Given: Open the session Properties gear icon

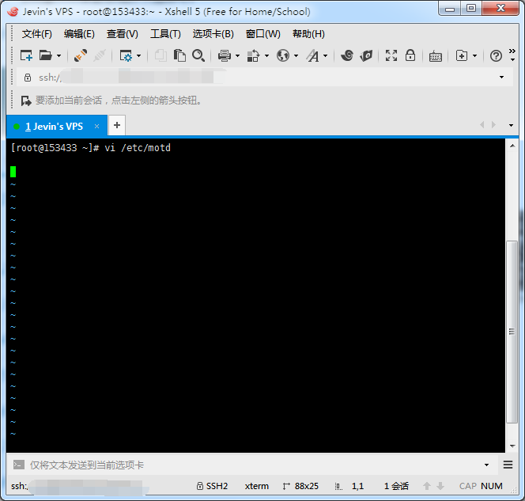Looking at the screenshot, I should click(126, 55).
